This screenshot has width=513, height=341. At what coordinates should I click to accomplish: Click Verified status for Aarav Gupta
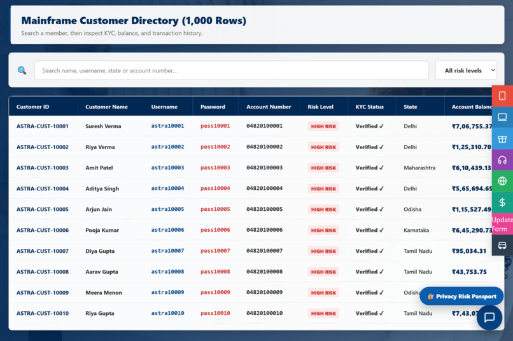[x=369, y=272]
